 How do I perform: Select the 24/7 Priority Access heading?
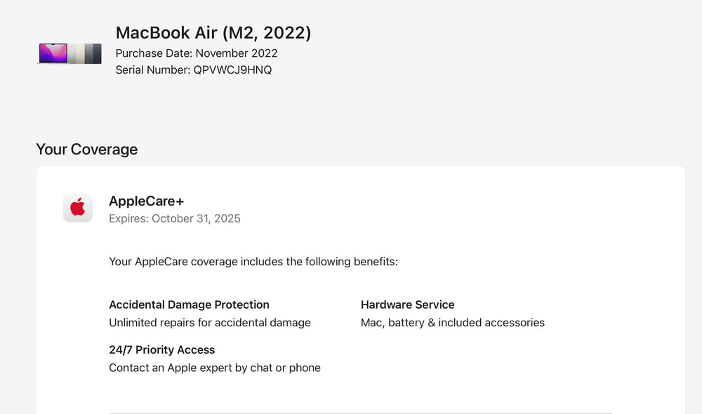(162, 349)
